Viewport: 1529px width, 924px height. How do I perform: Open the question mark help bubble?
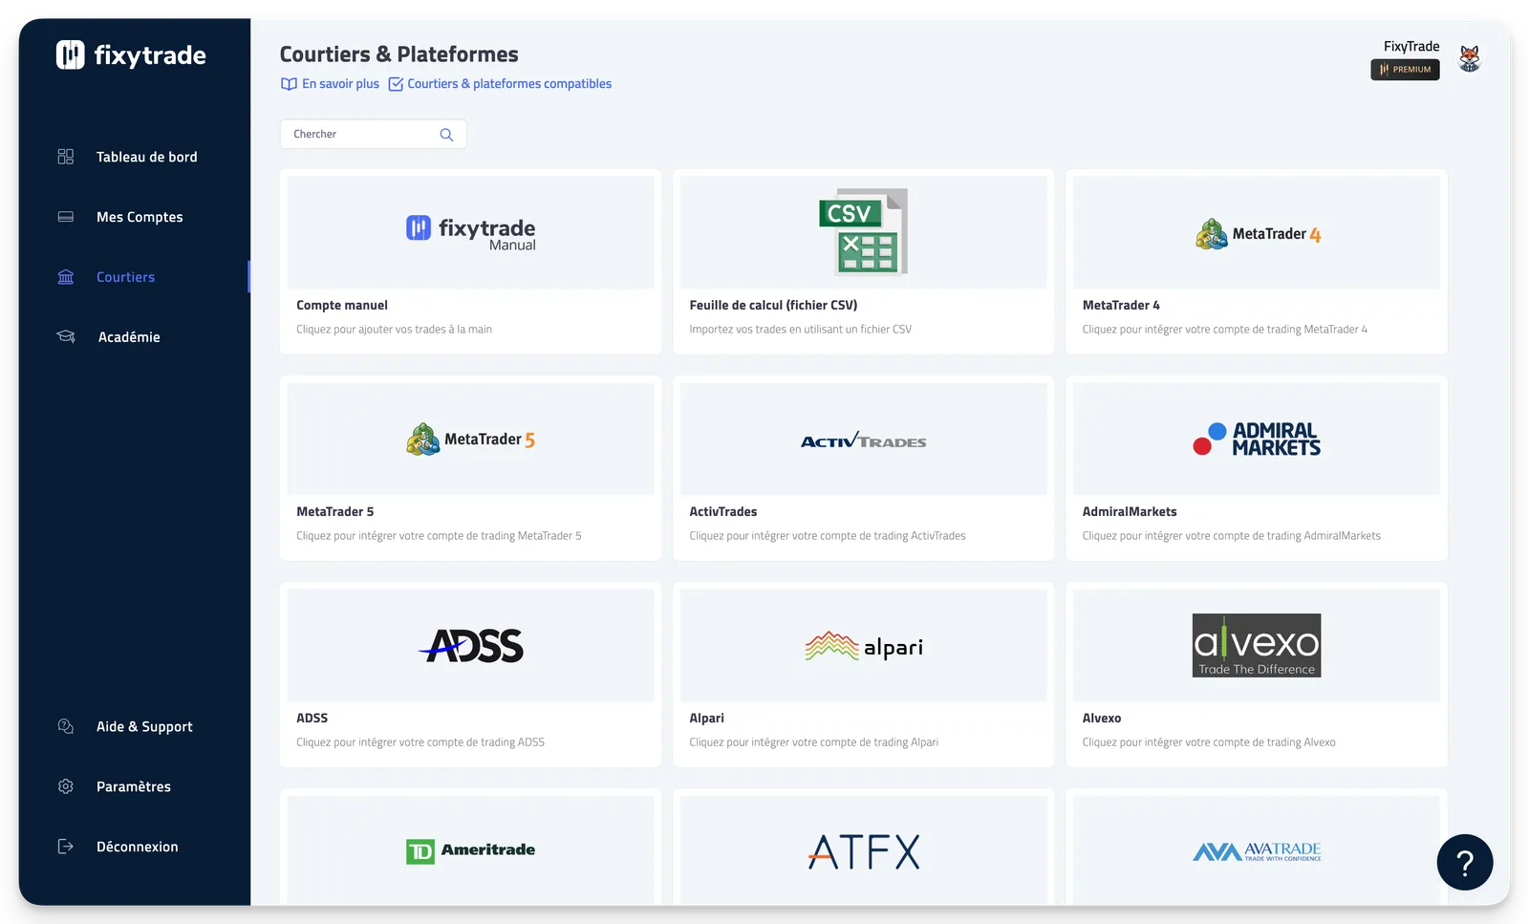click(1465, 862)
